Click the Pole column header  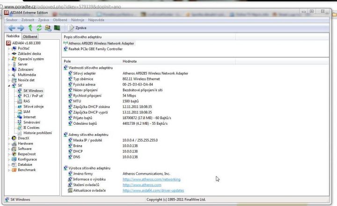[x=91, y=61]
